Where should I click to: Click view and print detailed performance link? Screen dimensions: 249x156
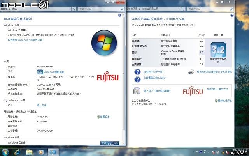click(214, 72)
